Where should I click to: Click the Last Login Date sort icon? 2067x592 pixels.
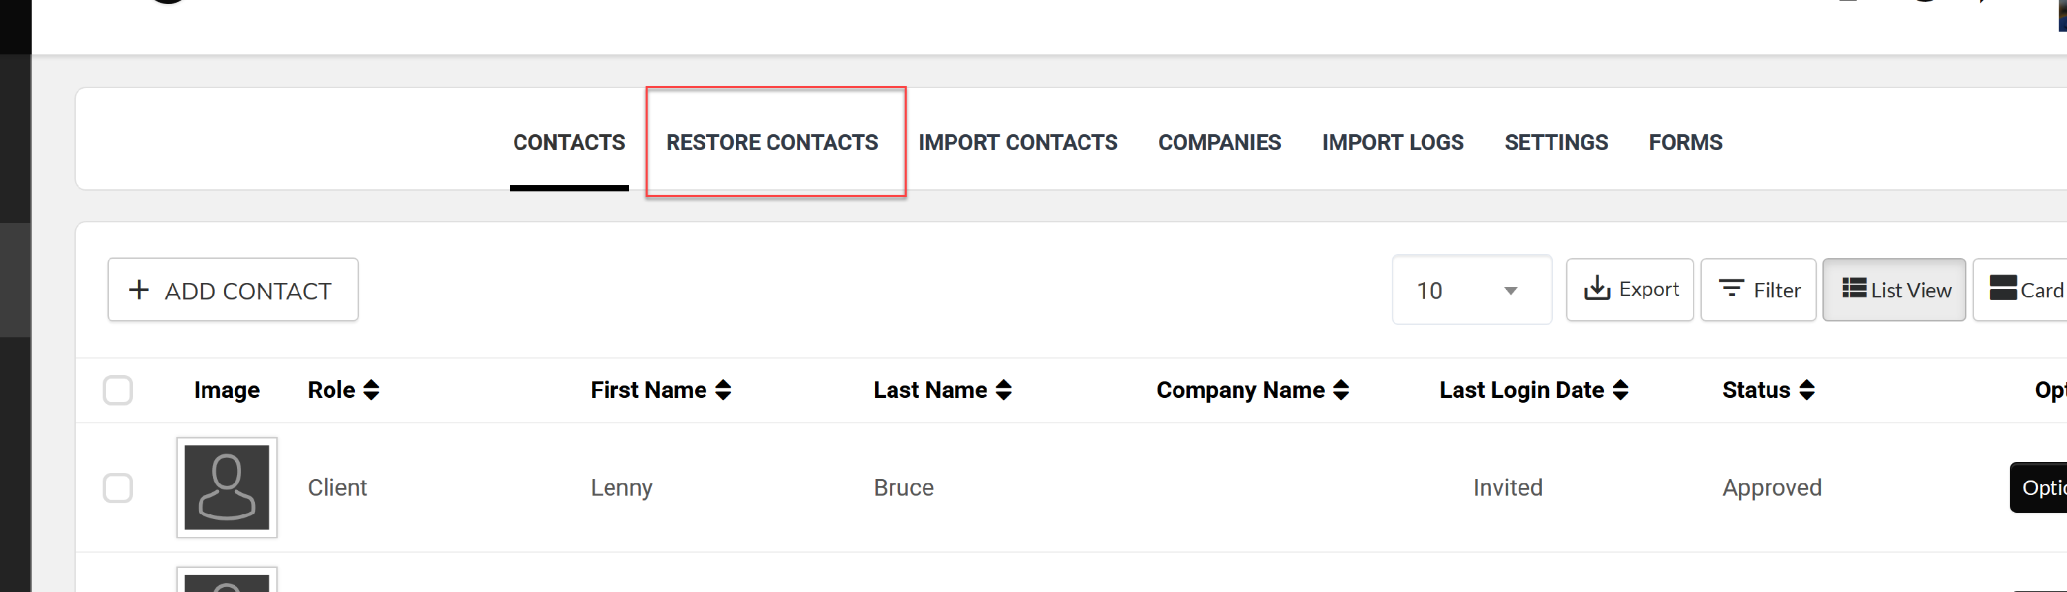pyautogui.click(x=1621, y=390)
